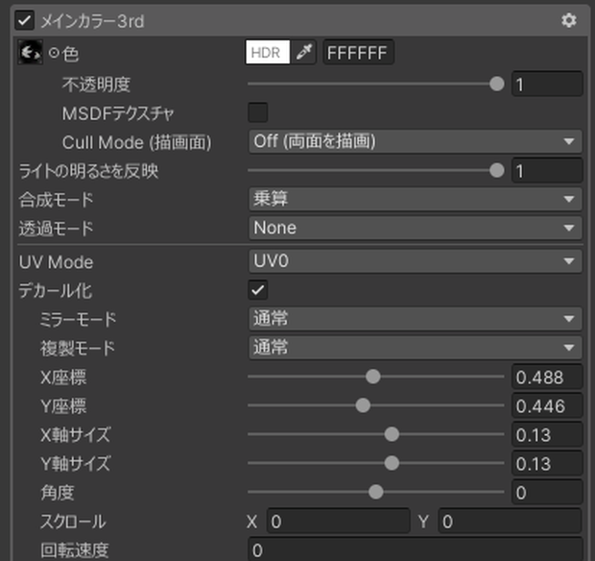Pick a color with the eyedropper icon
Screen dimensions: 595x561
(x=304, y=52)
